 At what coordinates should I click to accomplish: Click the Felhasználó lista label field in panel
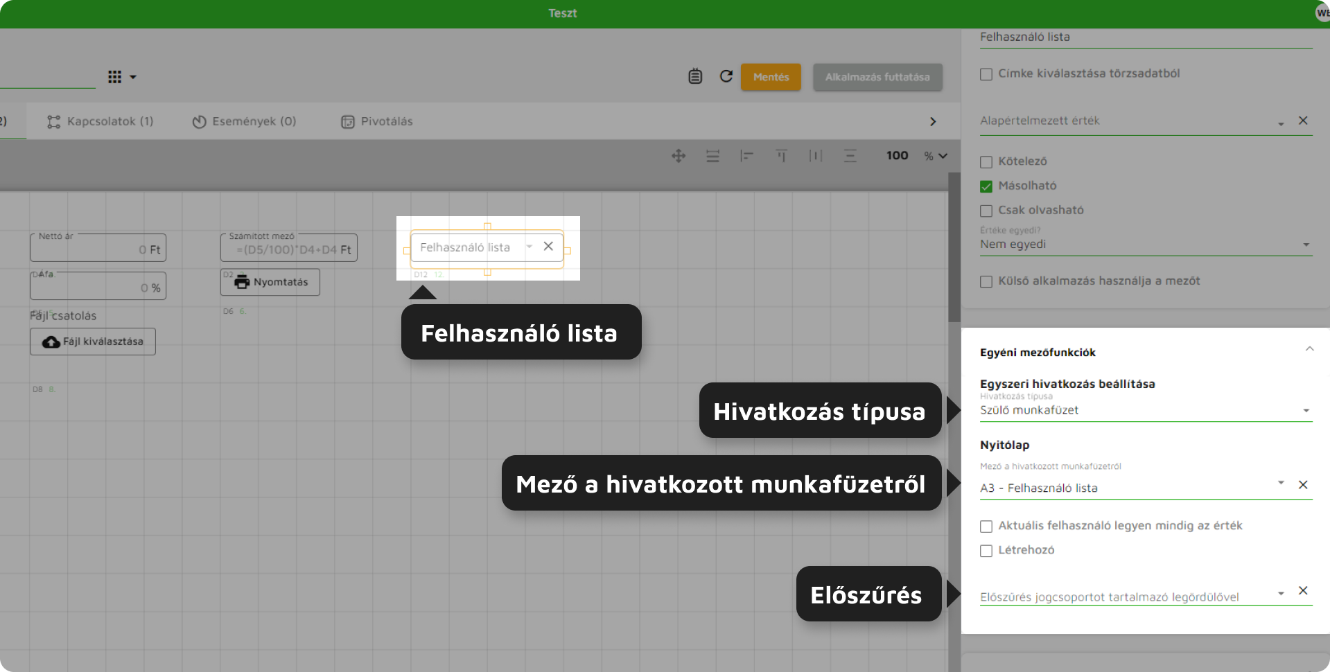(1146, 37)
